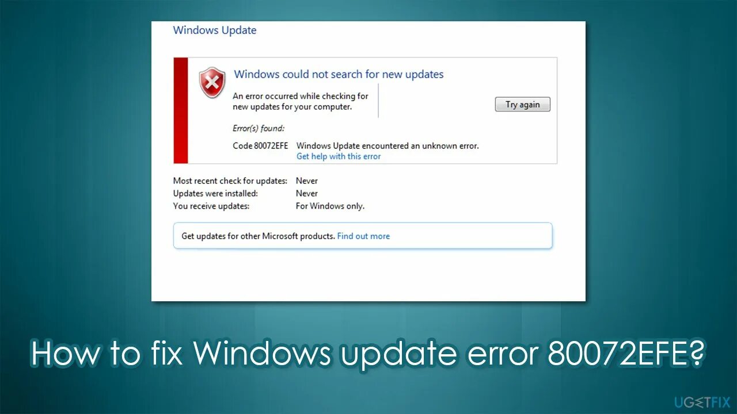Click the UGETFIX logo watermark

click(701, 401)
